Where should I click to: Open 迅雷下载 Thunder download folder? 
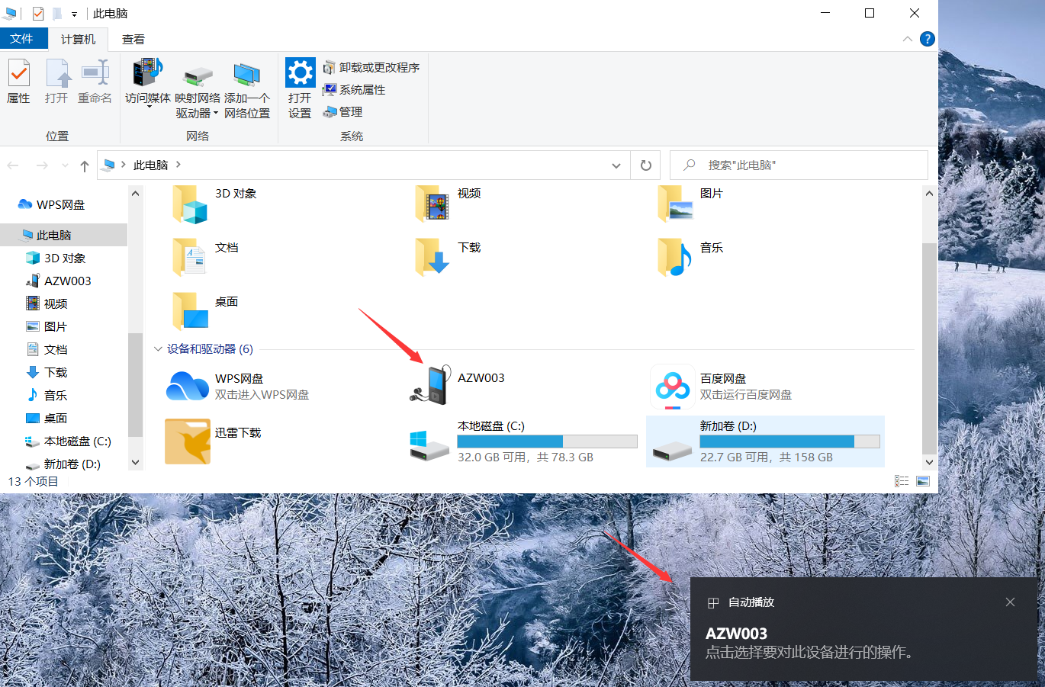click(x=188, y=441)
